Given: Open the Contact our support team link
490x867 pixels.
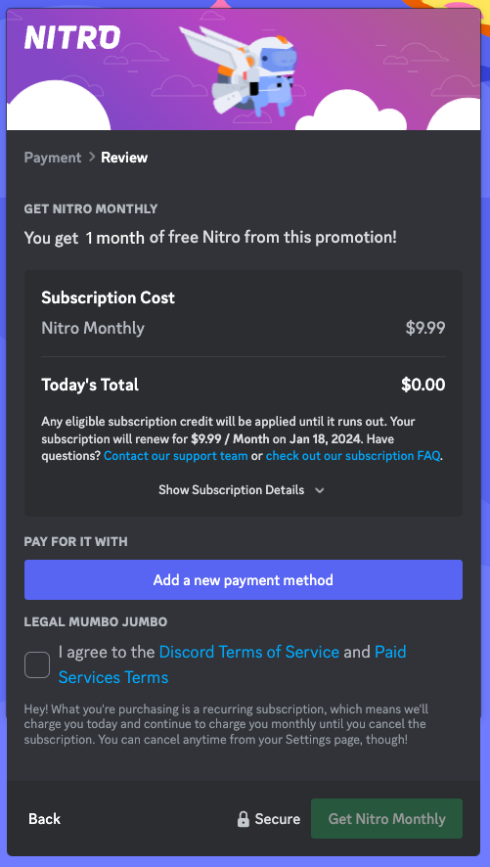Looking at the screenshot, I should [x=176, y=456].
